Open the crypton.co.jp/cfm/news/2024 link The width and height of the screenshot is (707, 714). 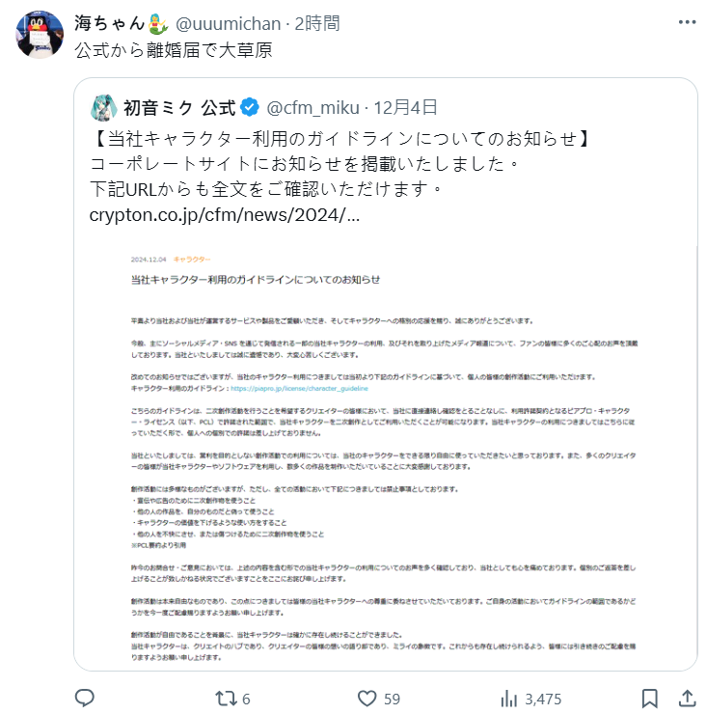point(225,215)
